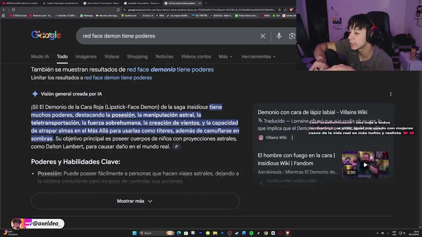The height and width of the screenshot is (237, 422).
Task: Switch to aanabelle tiene poderes browser tab
Action: point(142,3)
